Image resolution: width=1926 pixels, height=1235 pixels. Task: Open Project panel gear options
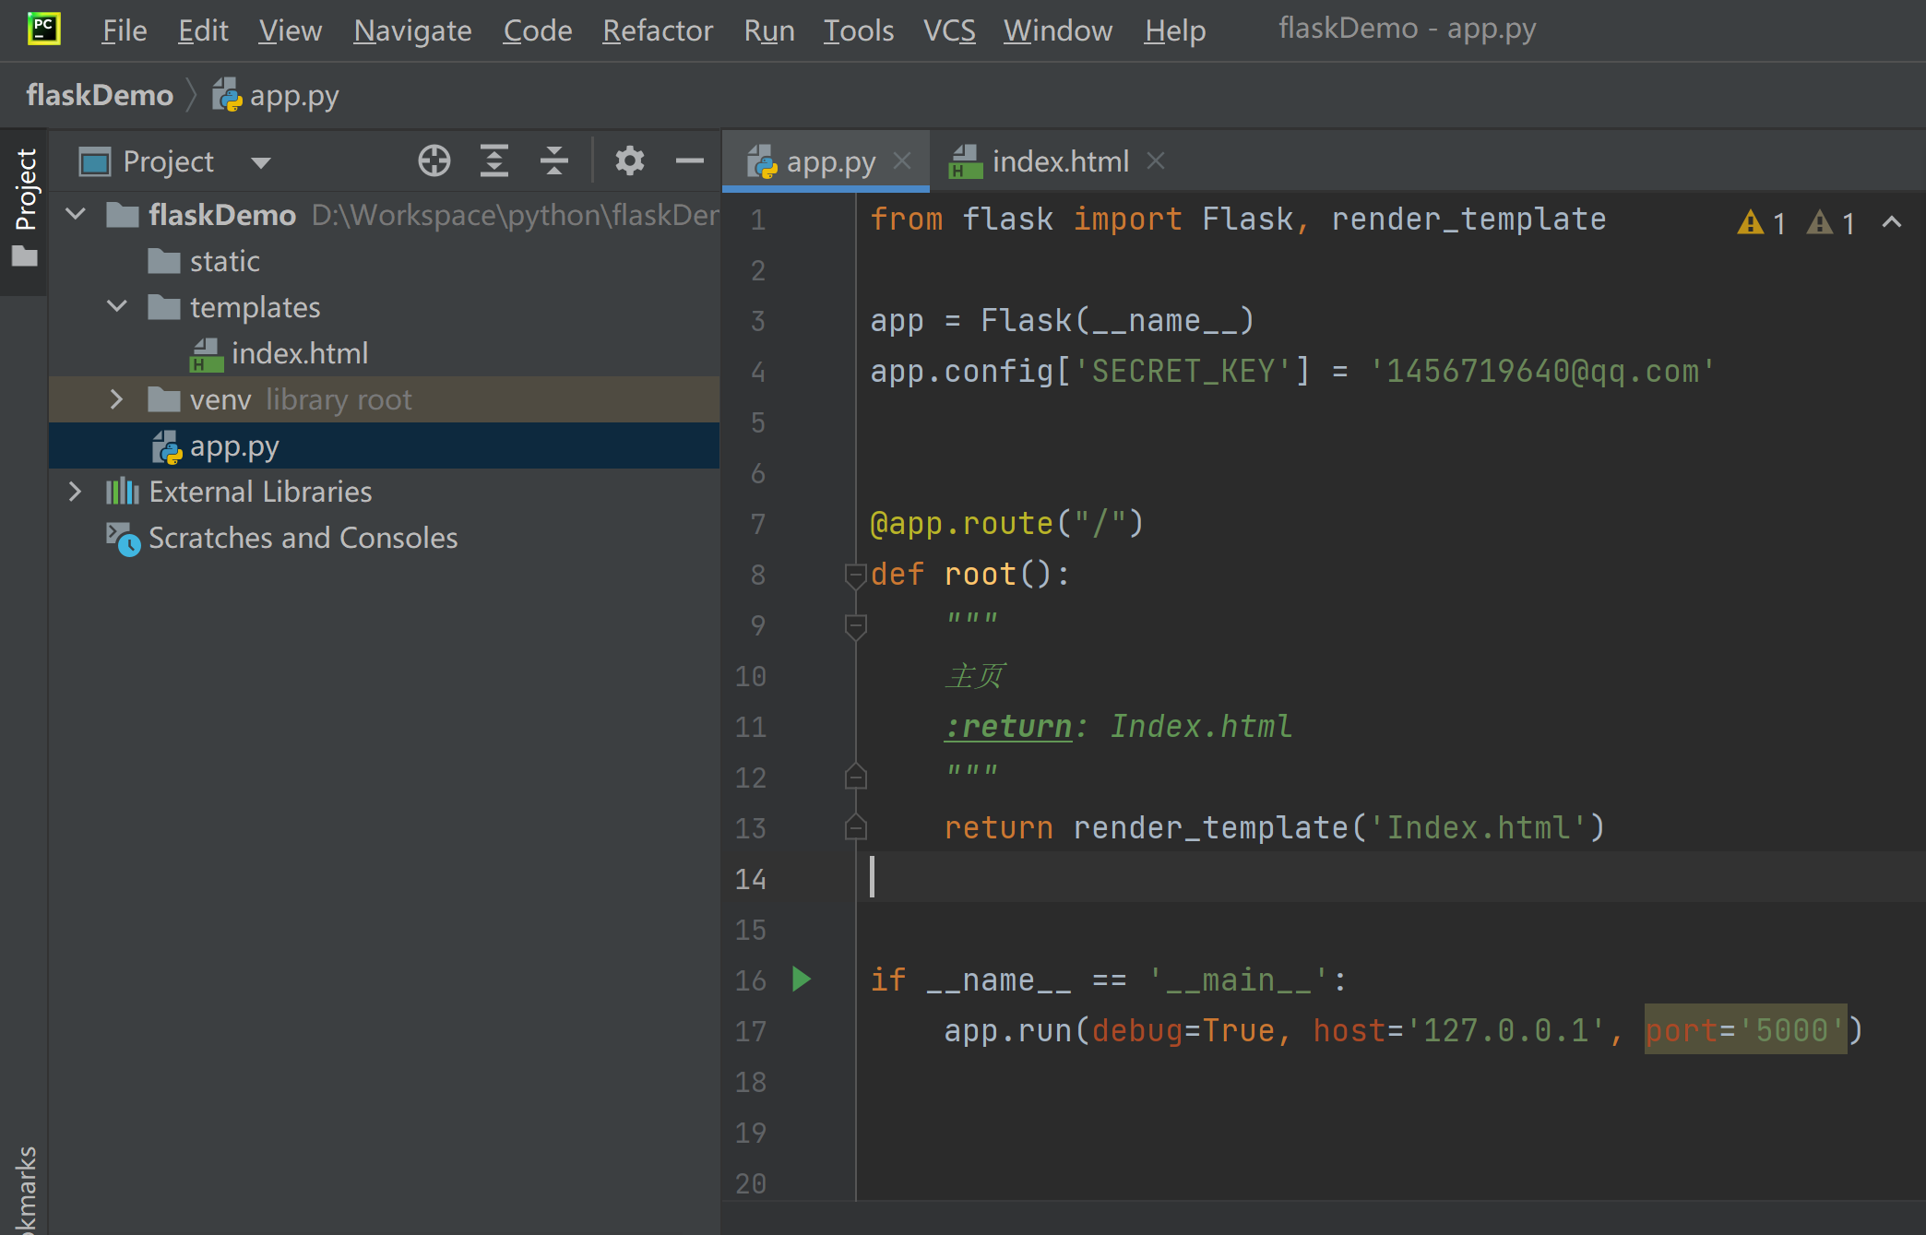click(x=630, y=161)
